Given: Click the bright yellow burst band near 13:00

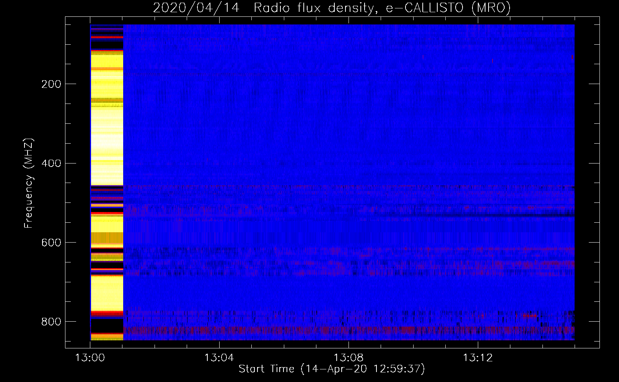Looking at the screenshot, I should [x=107, y=183].
